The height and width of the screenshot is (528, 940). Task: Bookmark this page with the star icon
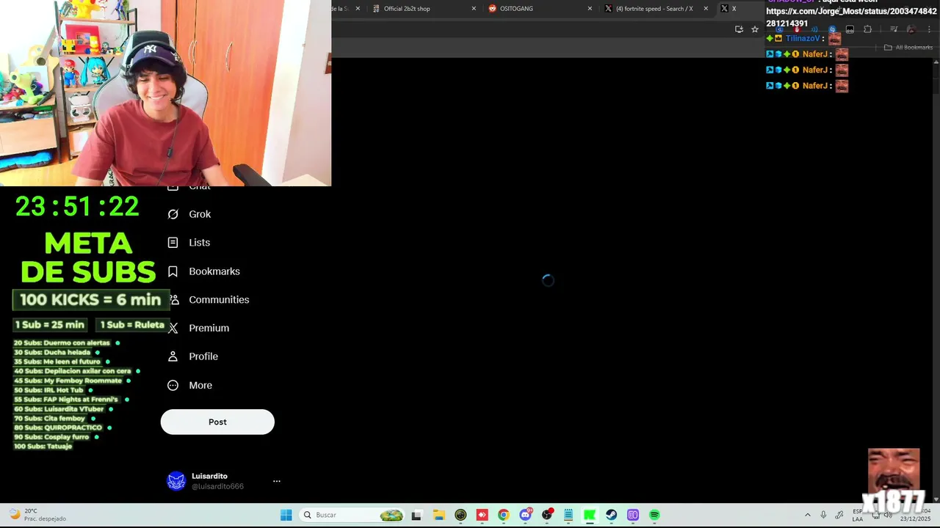coord(755,29)
